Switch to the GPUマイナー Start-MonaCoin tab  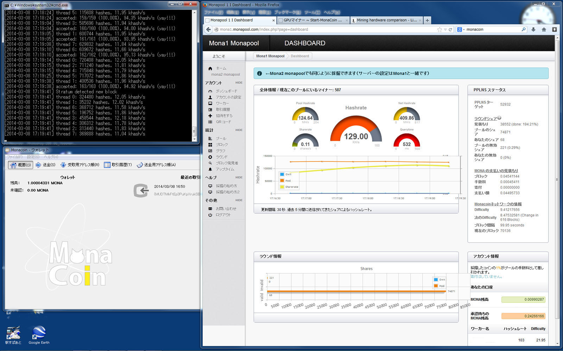click(313, 20)
